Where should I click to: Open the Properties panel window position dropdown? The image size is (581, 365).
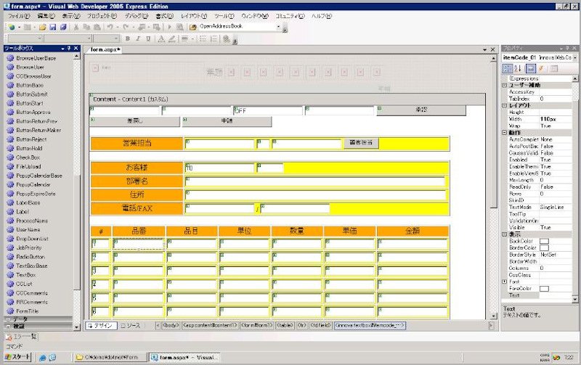pos(561,48)
